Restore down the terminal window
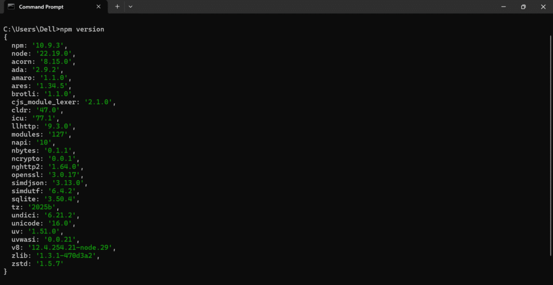This screenshot has height=285, width=553. tap(523, 6)
